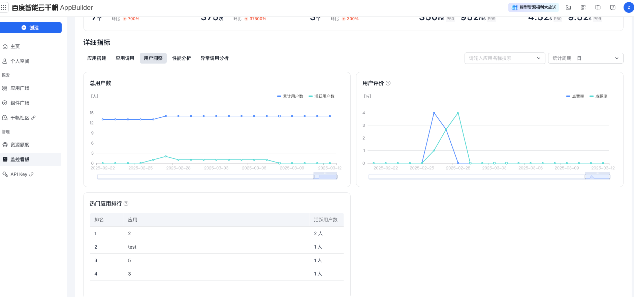Viewport: 634px width, 297px height.
Task: Click the 创建 plus icon
Action: [24, 28]
